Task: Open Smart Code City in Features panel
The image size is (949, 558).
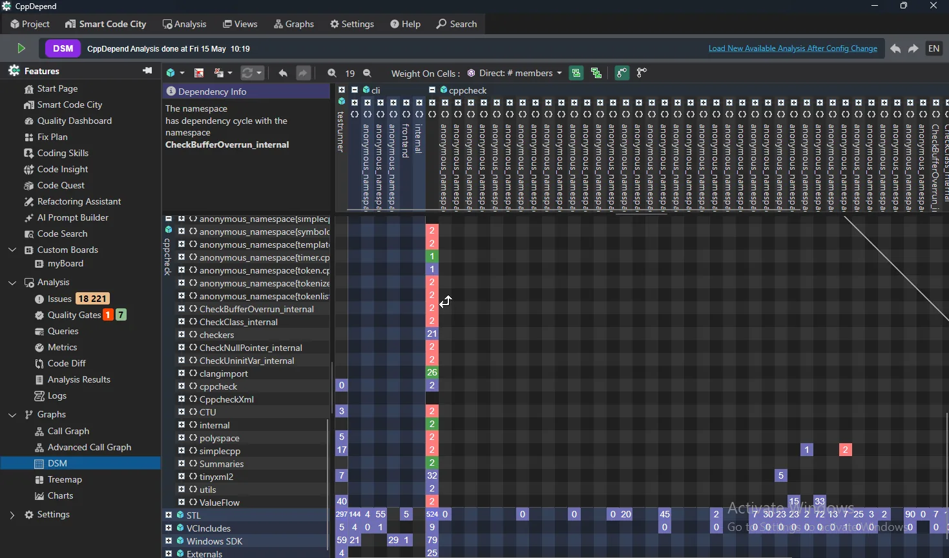Action: pyautogui.click(x=63, y=105)
